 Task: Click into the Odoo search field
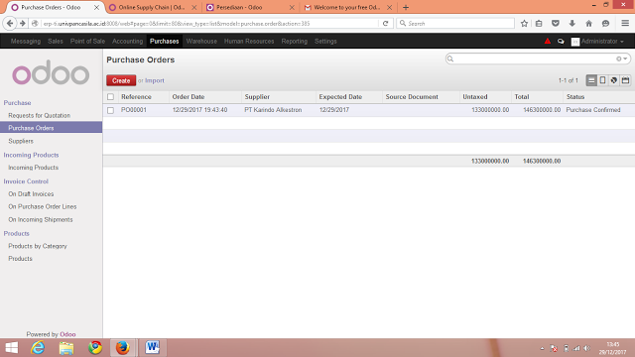pos(535,59)
